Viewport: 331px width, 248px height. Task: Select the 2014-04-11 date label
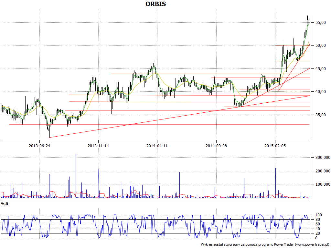point(157,146)
